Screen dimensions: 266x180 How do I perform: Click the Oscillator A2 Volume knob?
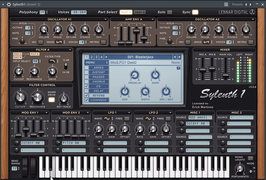coord(191,30)
